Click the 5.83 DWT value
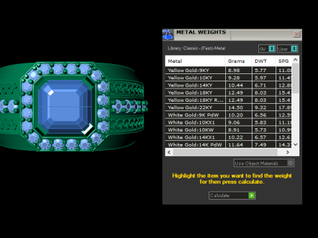Screen dimensions: 318x238 pos(260,122)
